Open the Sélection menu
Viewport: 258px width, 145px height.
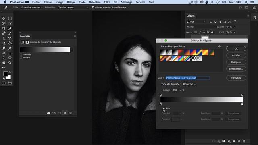(x=95, y=2)
